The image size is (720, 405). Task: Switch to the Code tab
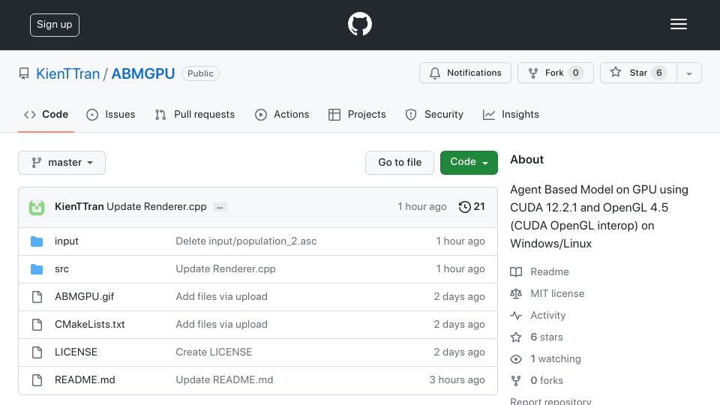click(x=46, y=114)
